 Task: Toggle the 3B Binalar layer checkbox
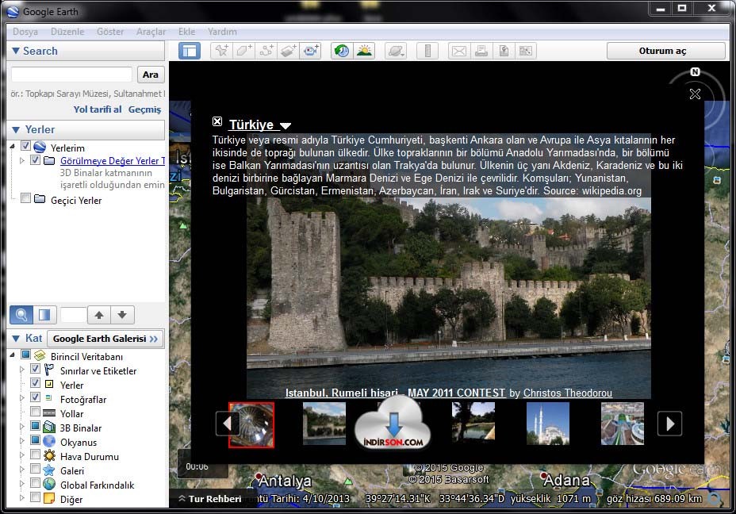[35, 426]
